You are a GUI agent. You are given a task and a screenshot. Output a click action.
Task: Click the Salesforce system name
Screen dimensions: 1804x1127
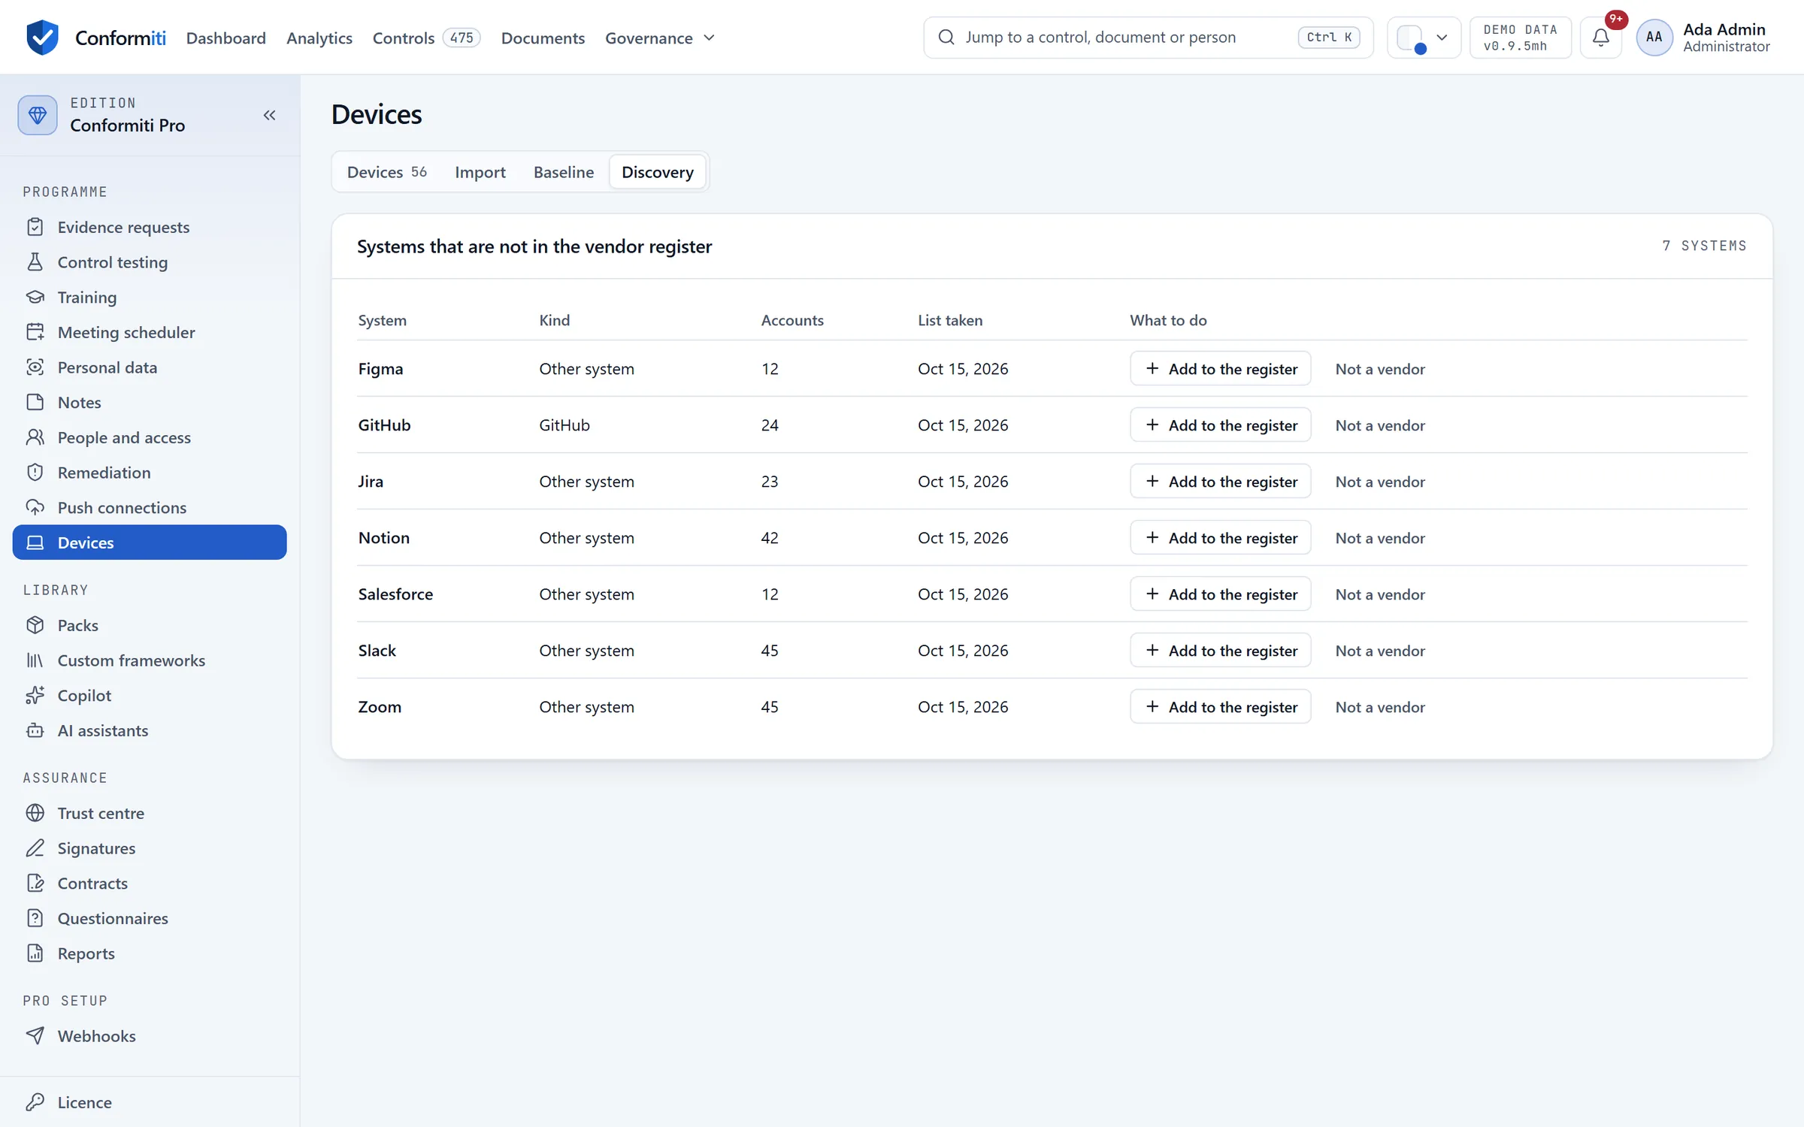[395, 594]
